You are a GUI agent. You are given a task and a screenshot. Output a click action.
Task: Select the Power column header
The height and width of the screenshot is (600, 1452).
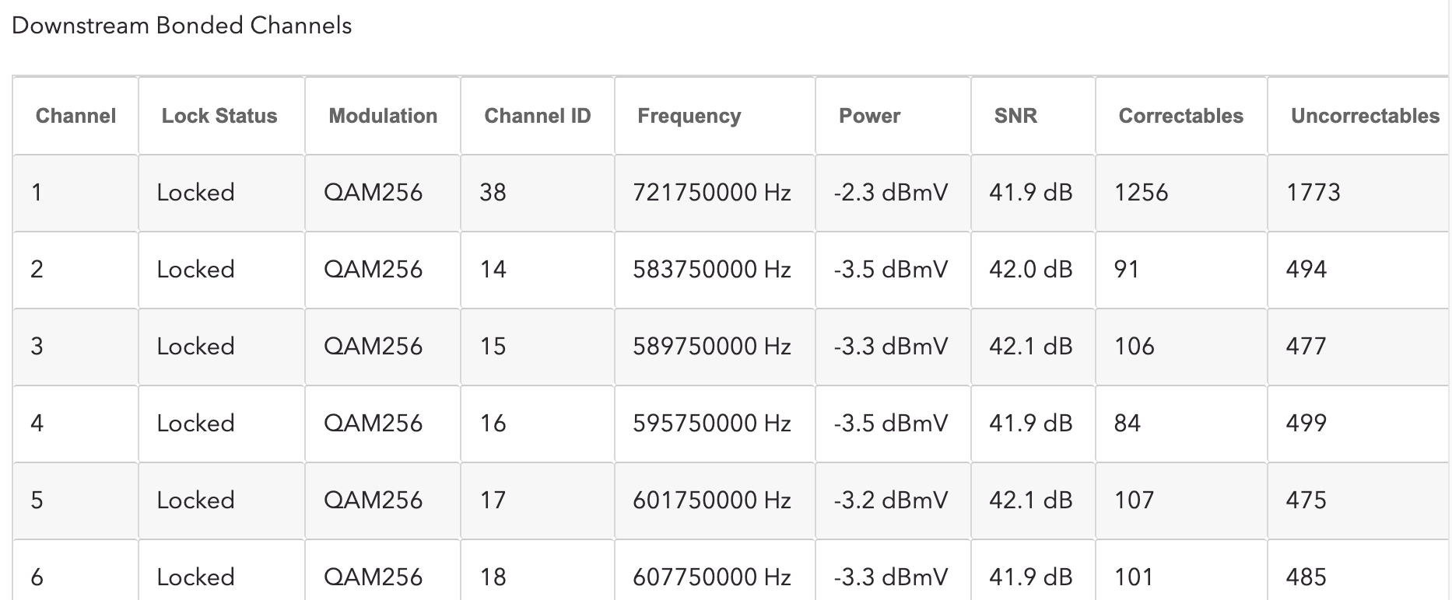click(x=869, y=116)
